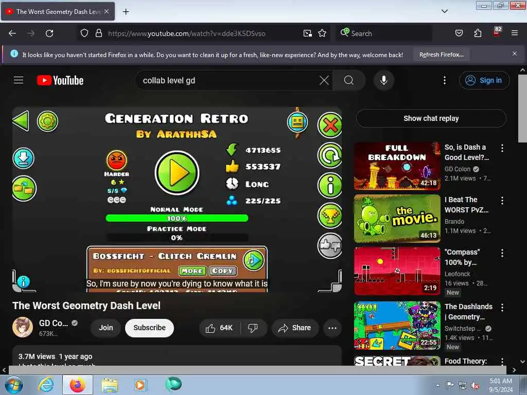Click the cube account icon in video
The width and height of the screenshot is (527, 395).
tap(297, 122)
